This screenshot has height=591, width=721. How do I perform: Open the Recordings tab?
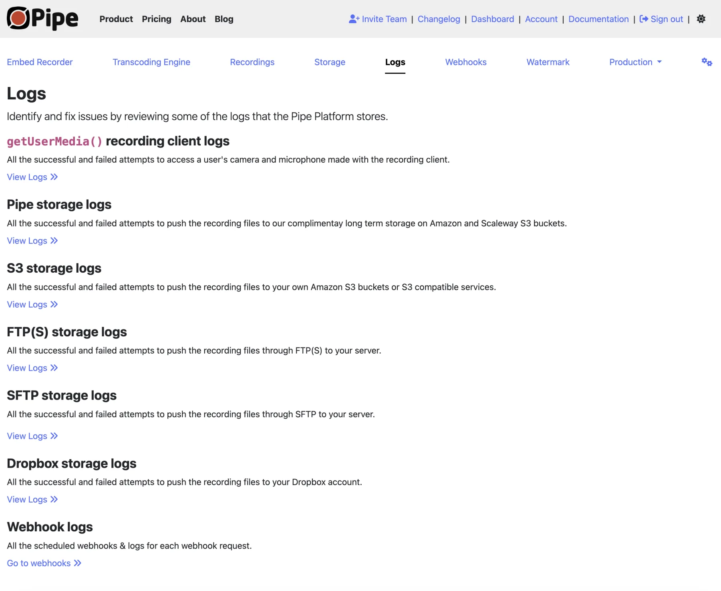[252, 62]
